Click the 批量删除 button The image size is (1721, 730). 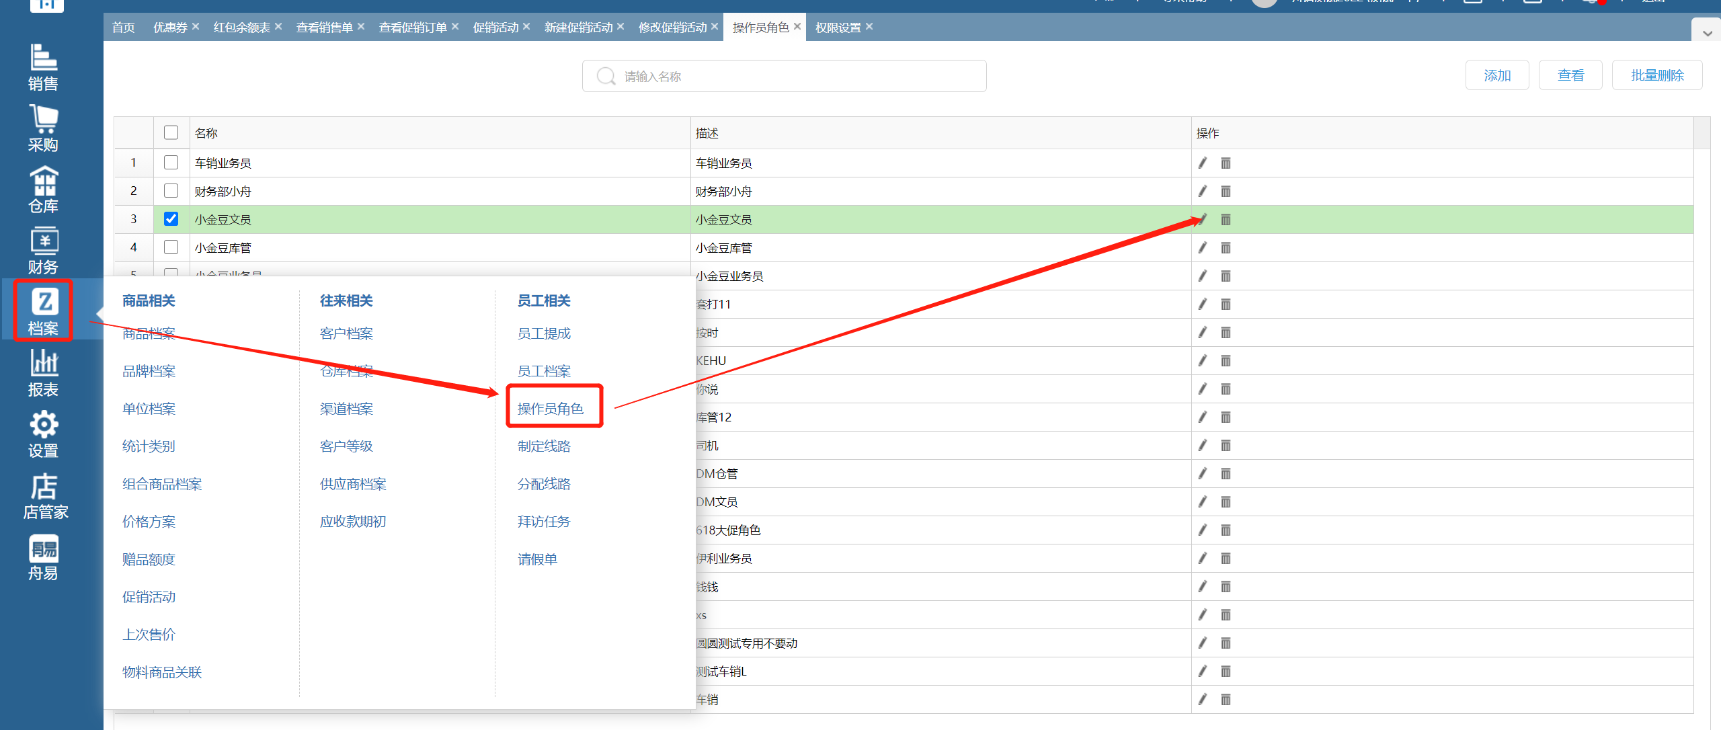pyautogui.click(x=1657, y=75)
